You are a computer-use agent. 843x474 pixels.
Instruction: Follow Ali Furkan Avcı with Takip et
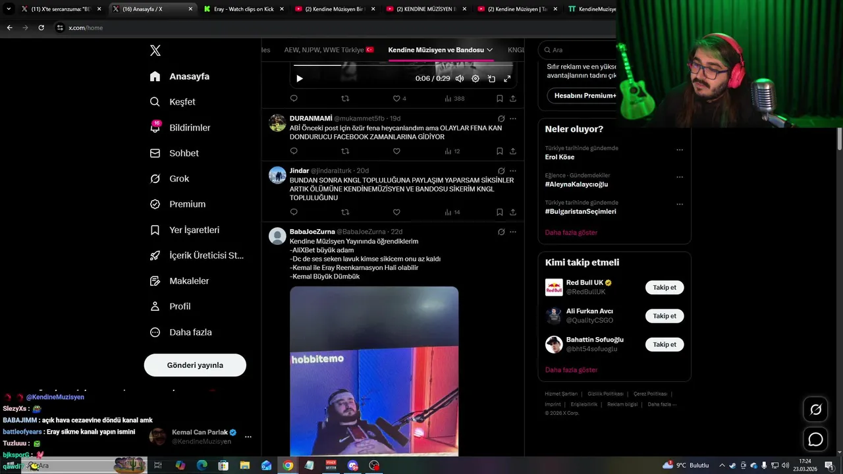(x=665, y=316)
